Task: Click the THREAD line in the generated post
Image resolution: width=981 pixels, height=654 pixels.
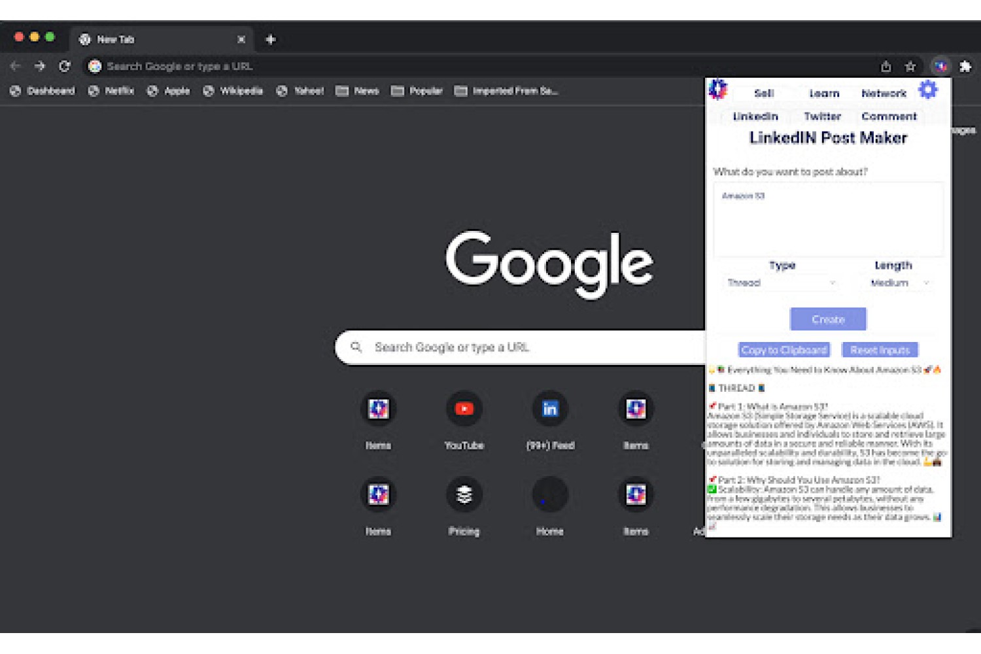Action: (x=737, y=388)
